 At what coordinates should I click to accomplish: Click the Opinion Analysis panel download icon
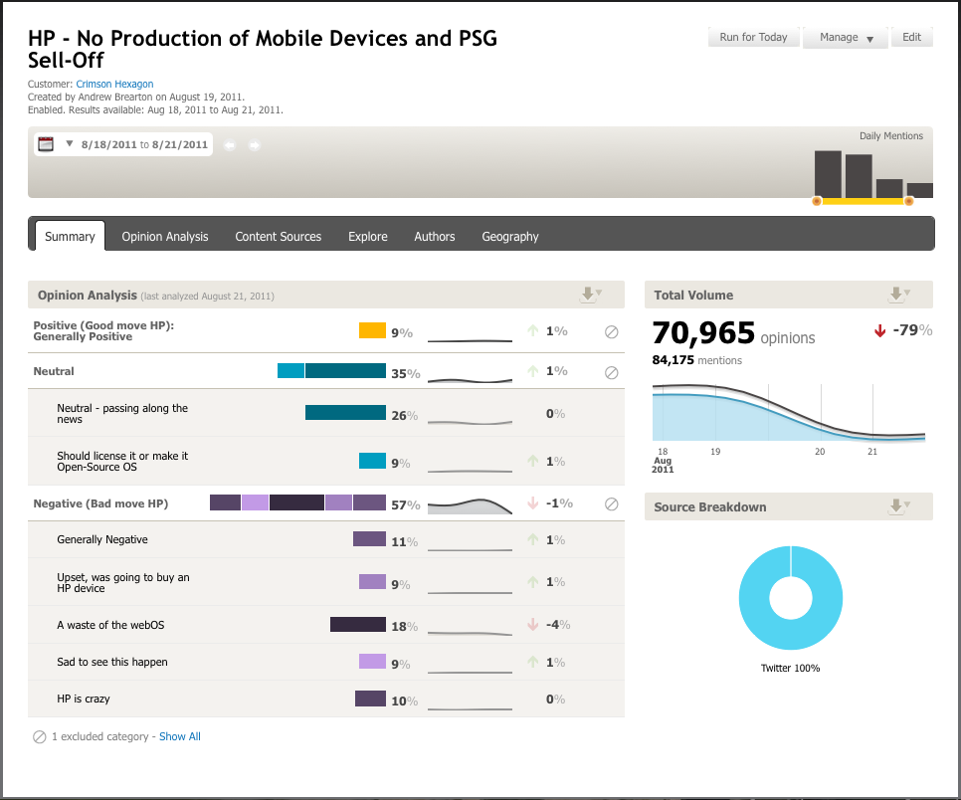pyautogui.click(x=591, y=295)
